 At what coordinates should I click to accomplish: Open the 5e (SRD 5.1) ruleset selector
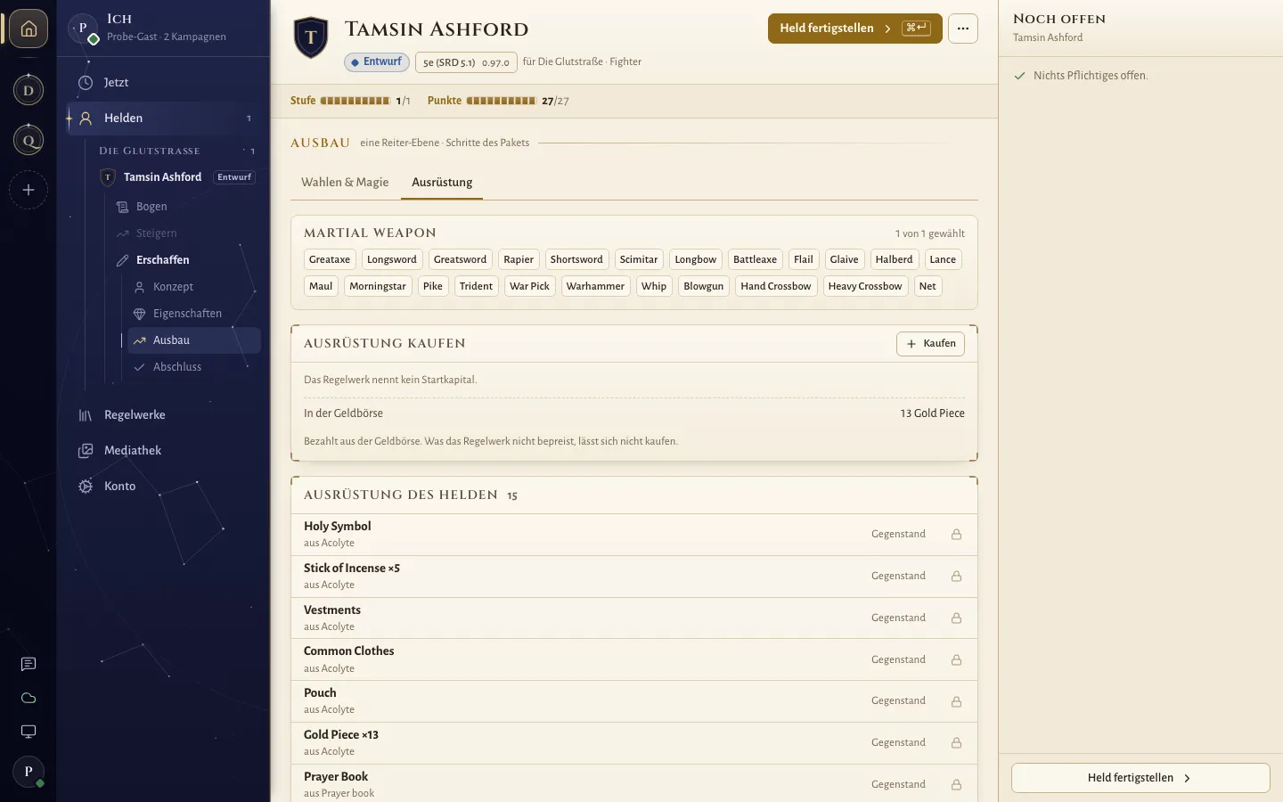[466, 62]
